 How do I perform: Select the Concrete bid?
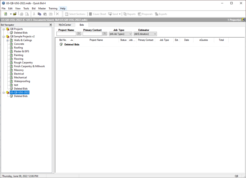(x=19, y=44)
